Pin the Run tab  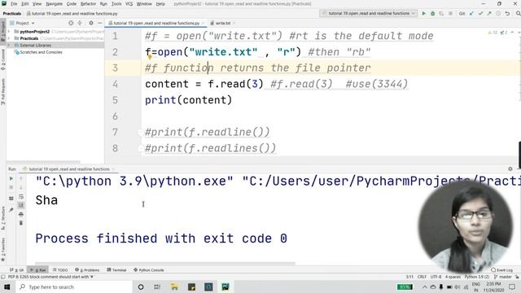tap(11, 210)
